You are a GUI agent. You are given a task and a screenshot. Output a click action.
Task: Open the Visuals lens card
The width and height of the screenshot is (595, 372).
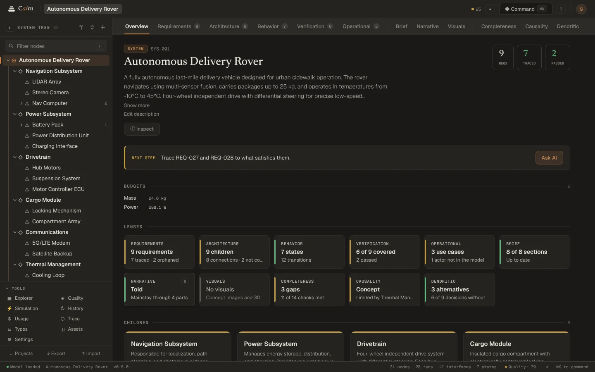(x=234, y=289)
